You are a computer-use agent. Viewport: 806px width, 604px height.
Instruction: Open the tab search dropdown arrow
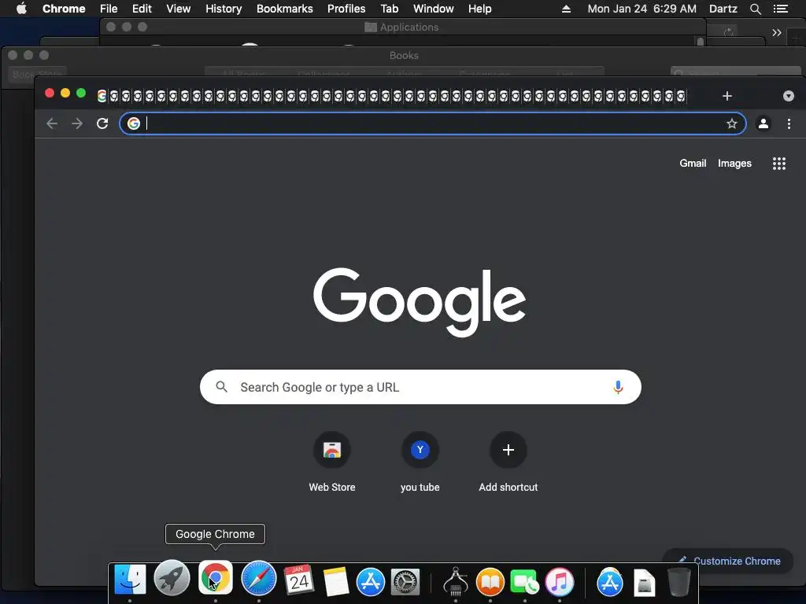point(789,96)
